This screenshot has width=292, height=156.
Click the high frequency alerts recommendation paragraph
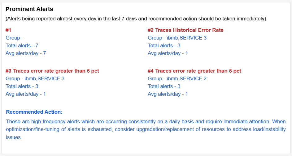[x=146, y=129]
